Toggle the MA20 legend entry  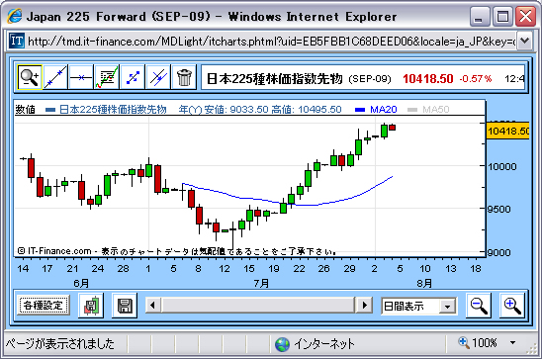click(376, 110)
